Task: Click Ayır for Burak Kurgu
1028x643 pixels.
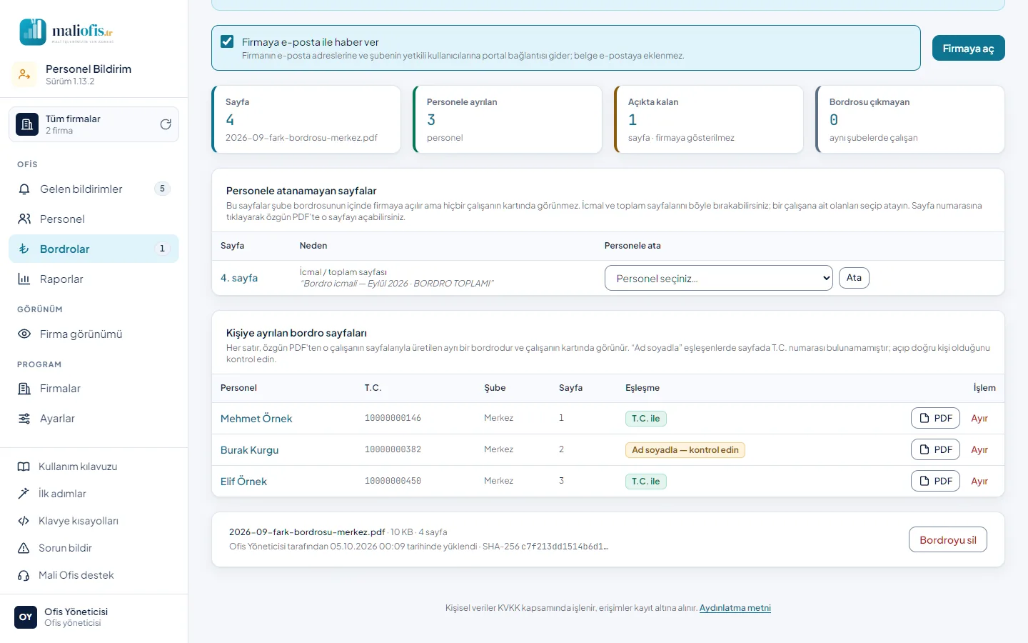Action: click(x=979, y=450)
